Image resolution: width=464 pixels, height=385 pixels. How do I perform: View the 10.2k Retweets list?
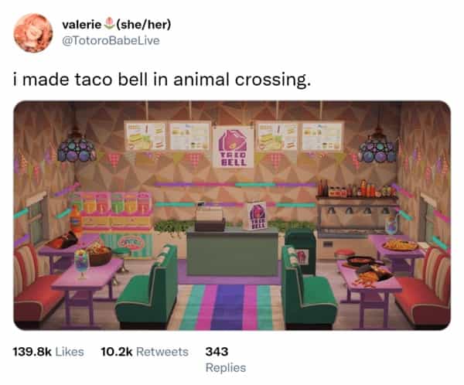coord(145,351)
